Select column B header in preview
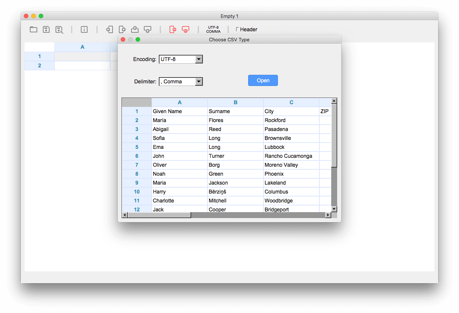Screen dimensions: 459x313 tap(235, 102)
